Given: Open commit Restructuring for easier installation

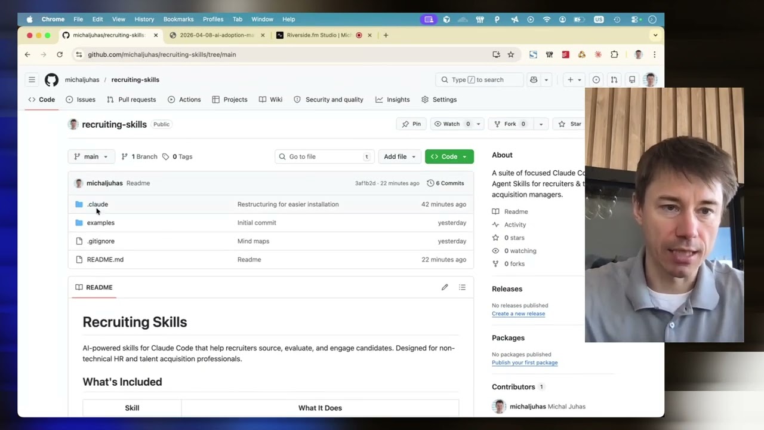Looking at the screenshot, I should (x=288, y=204).
